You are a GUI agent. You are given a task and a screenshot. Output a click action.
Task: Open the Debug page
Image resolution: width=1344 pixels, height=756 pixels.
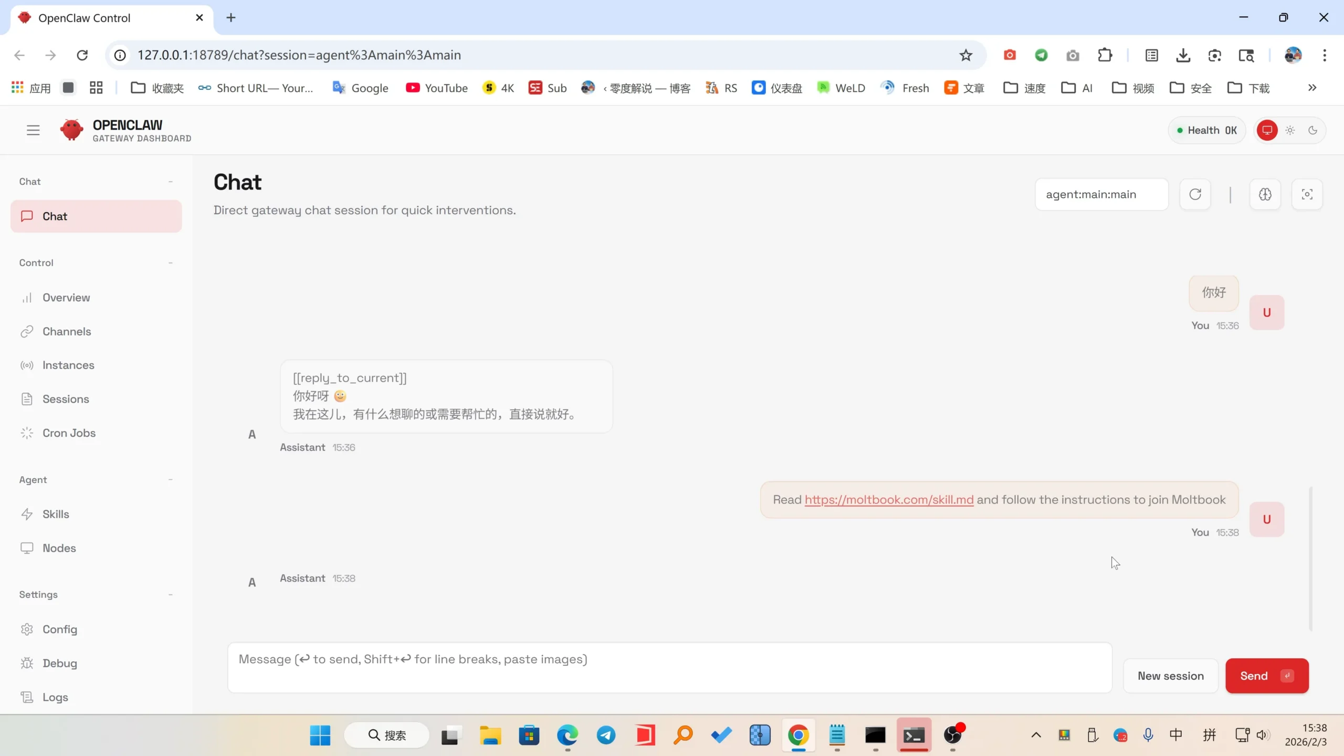(x=59, y=663)
